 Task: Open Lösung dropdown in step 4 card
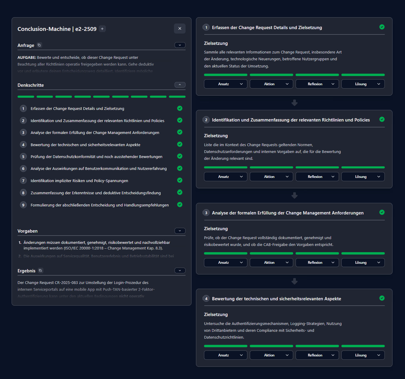click(363, 355)
